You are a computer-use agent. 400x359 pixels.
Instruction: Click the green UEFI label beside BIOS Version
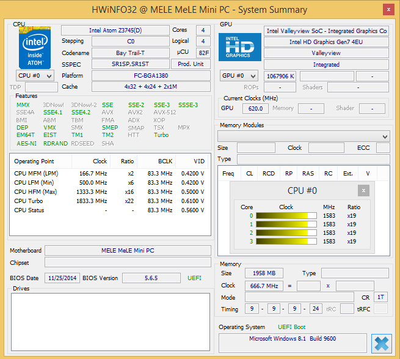click(x=194, y=278)
